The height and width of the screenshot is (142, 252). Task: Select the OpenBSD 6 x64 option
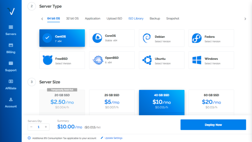click(x=112, y=60)
